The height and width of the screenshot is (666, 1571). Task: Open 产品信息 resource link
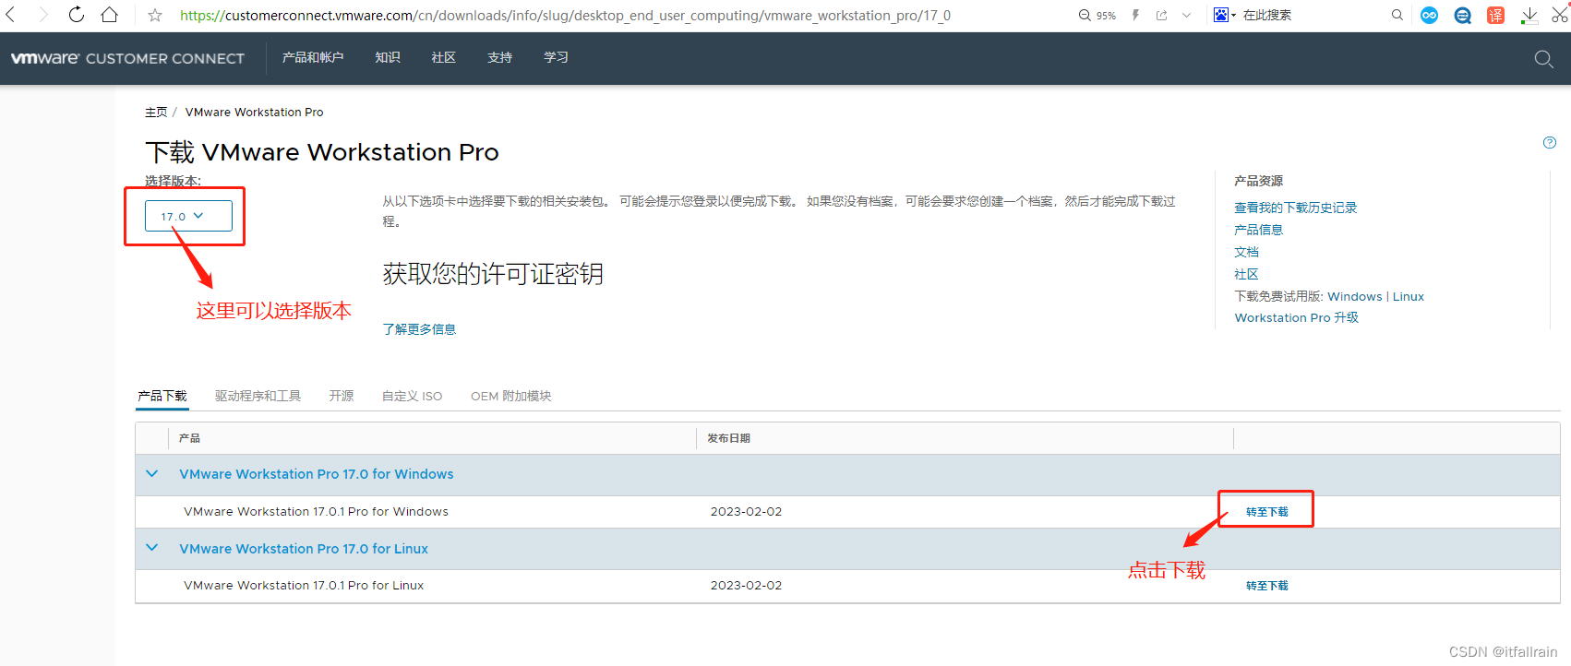pyautogui.click(x=1259, y=230)
